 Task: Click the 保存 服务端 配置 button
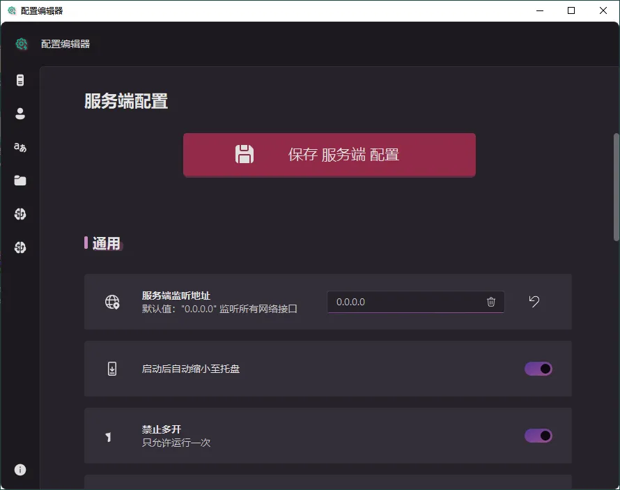(329, 155)
